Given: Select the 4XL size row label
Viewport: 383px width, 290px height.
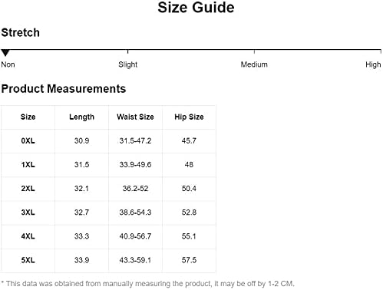Looking at the screenshot, I should 28,236.
